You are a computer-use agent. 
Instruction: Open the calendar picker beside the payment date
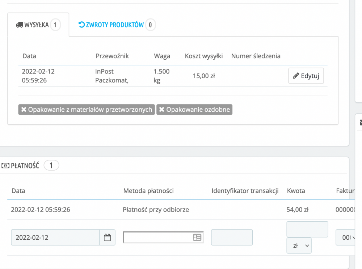[x=107, y=238]
